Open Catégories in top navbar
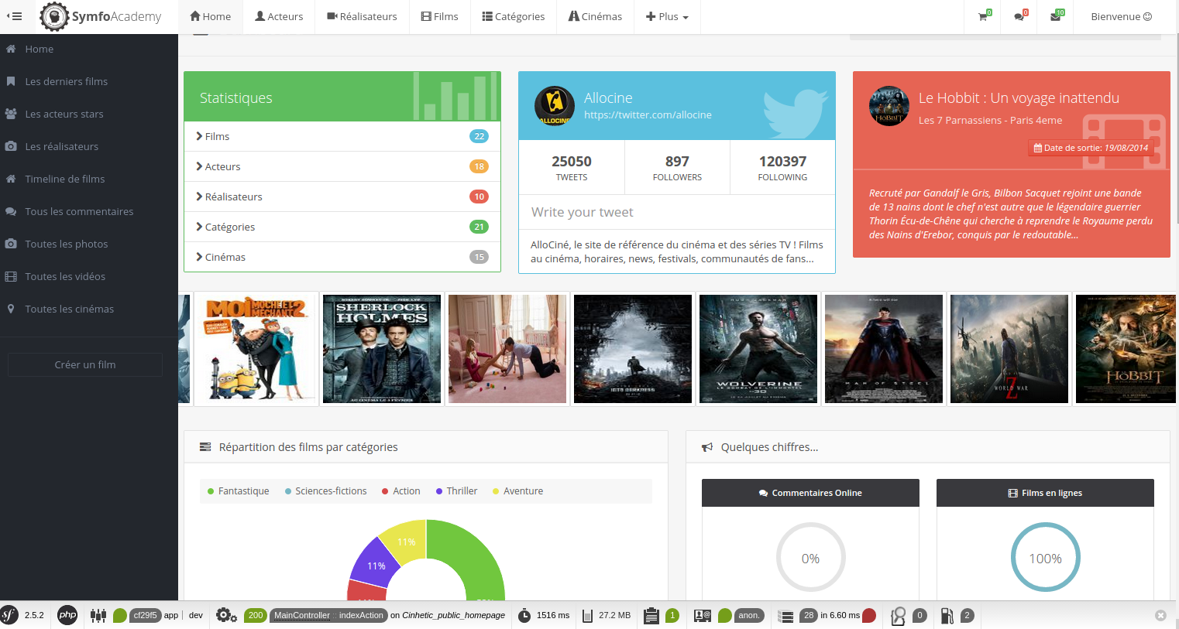The width and height of the screenshot is (1179, 629). coord(513,16)
